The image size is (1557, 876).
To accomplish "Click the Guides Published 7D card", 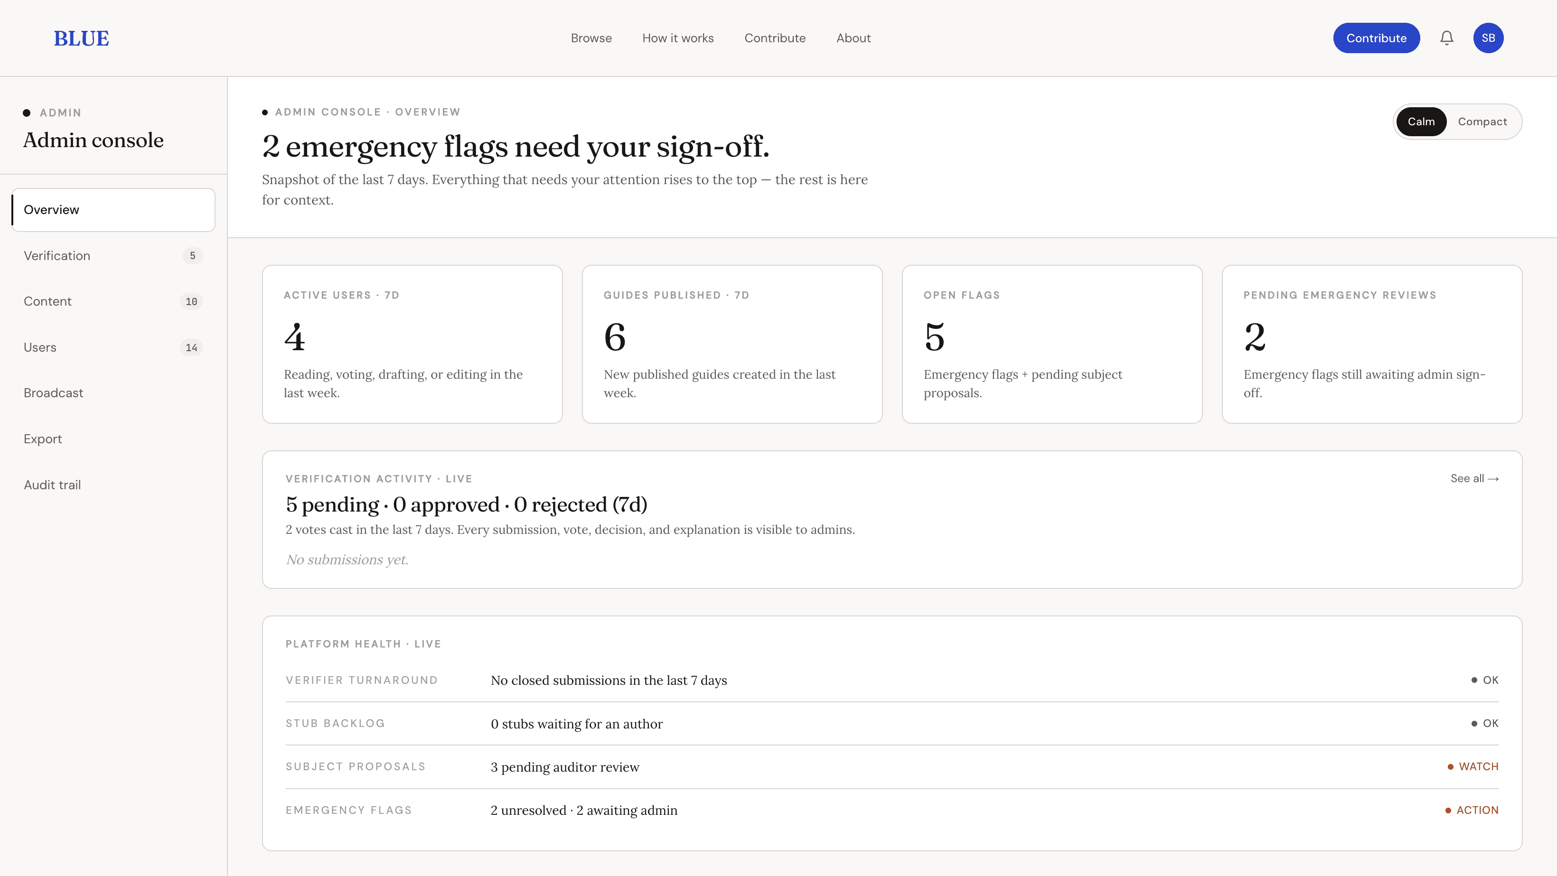I will click(x=732, y=345).
